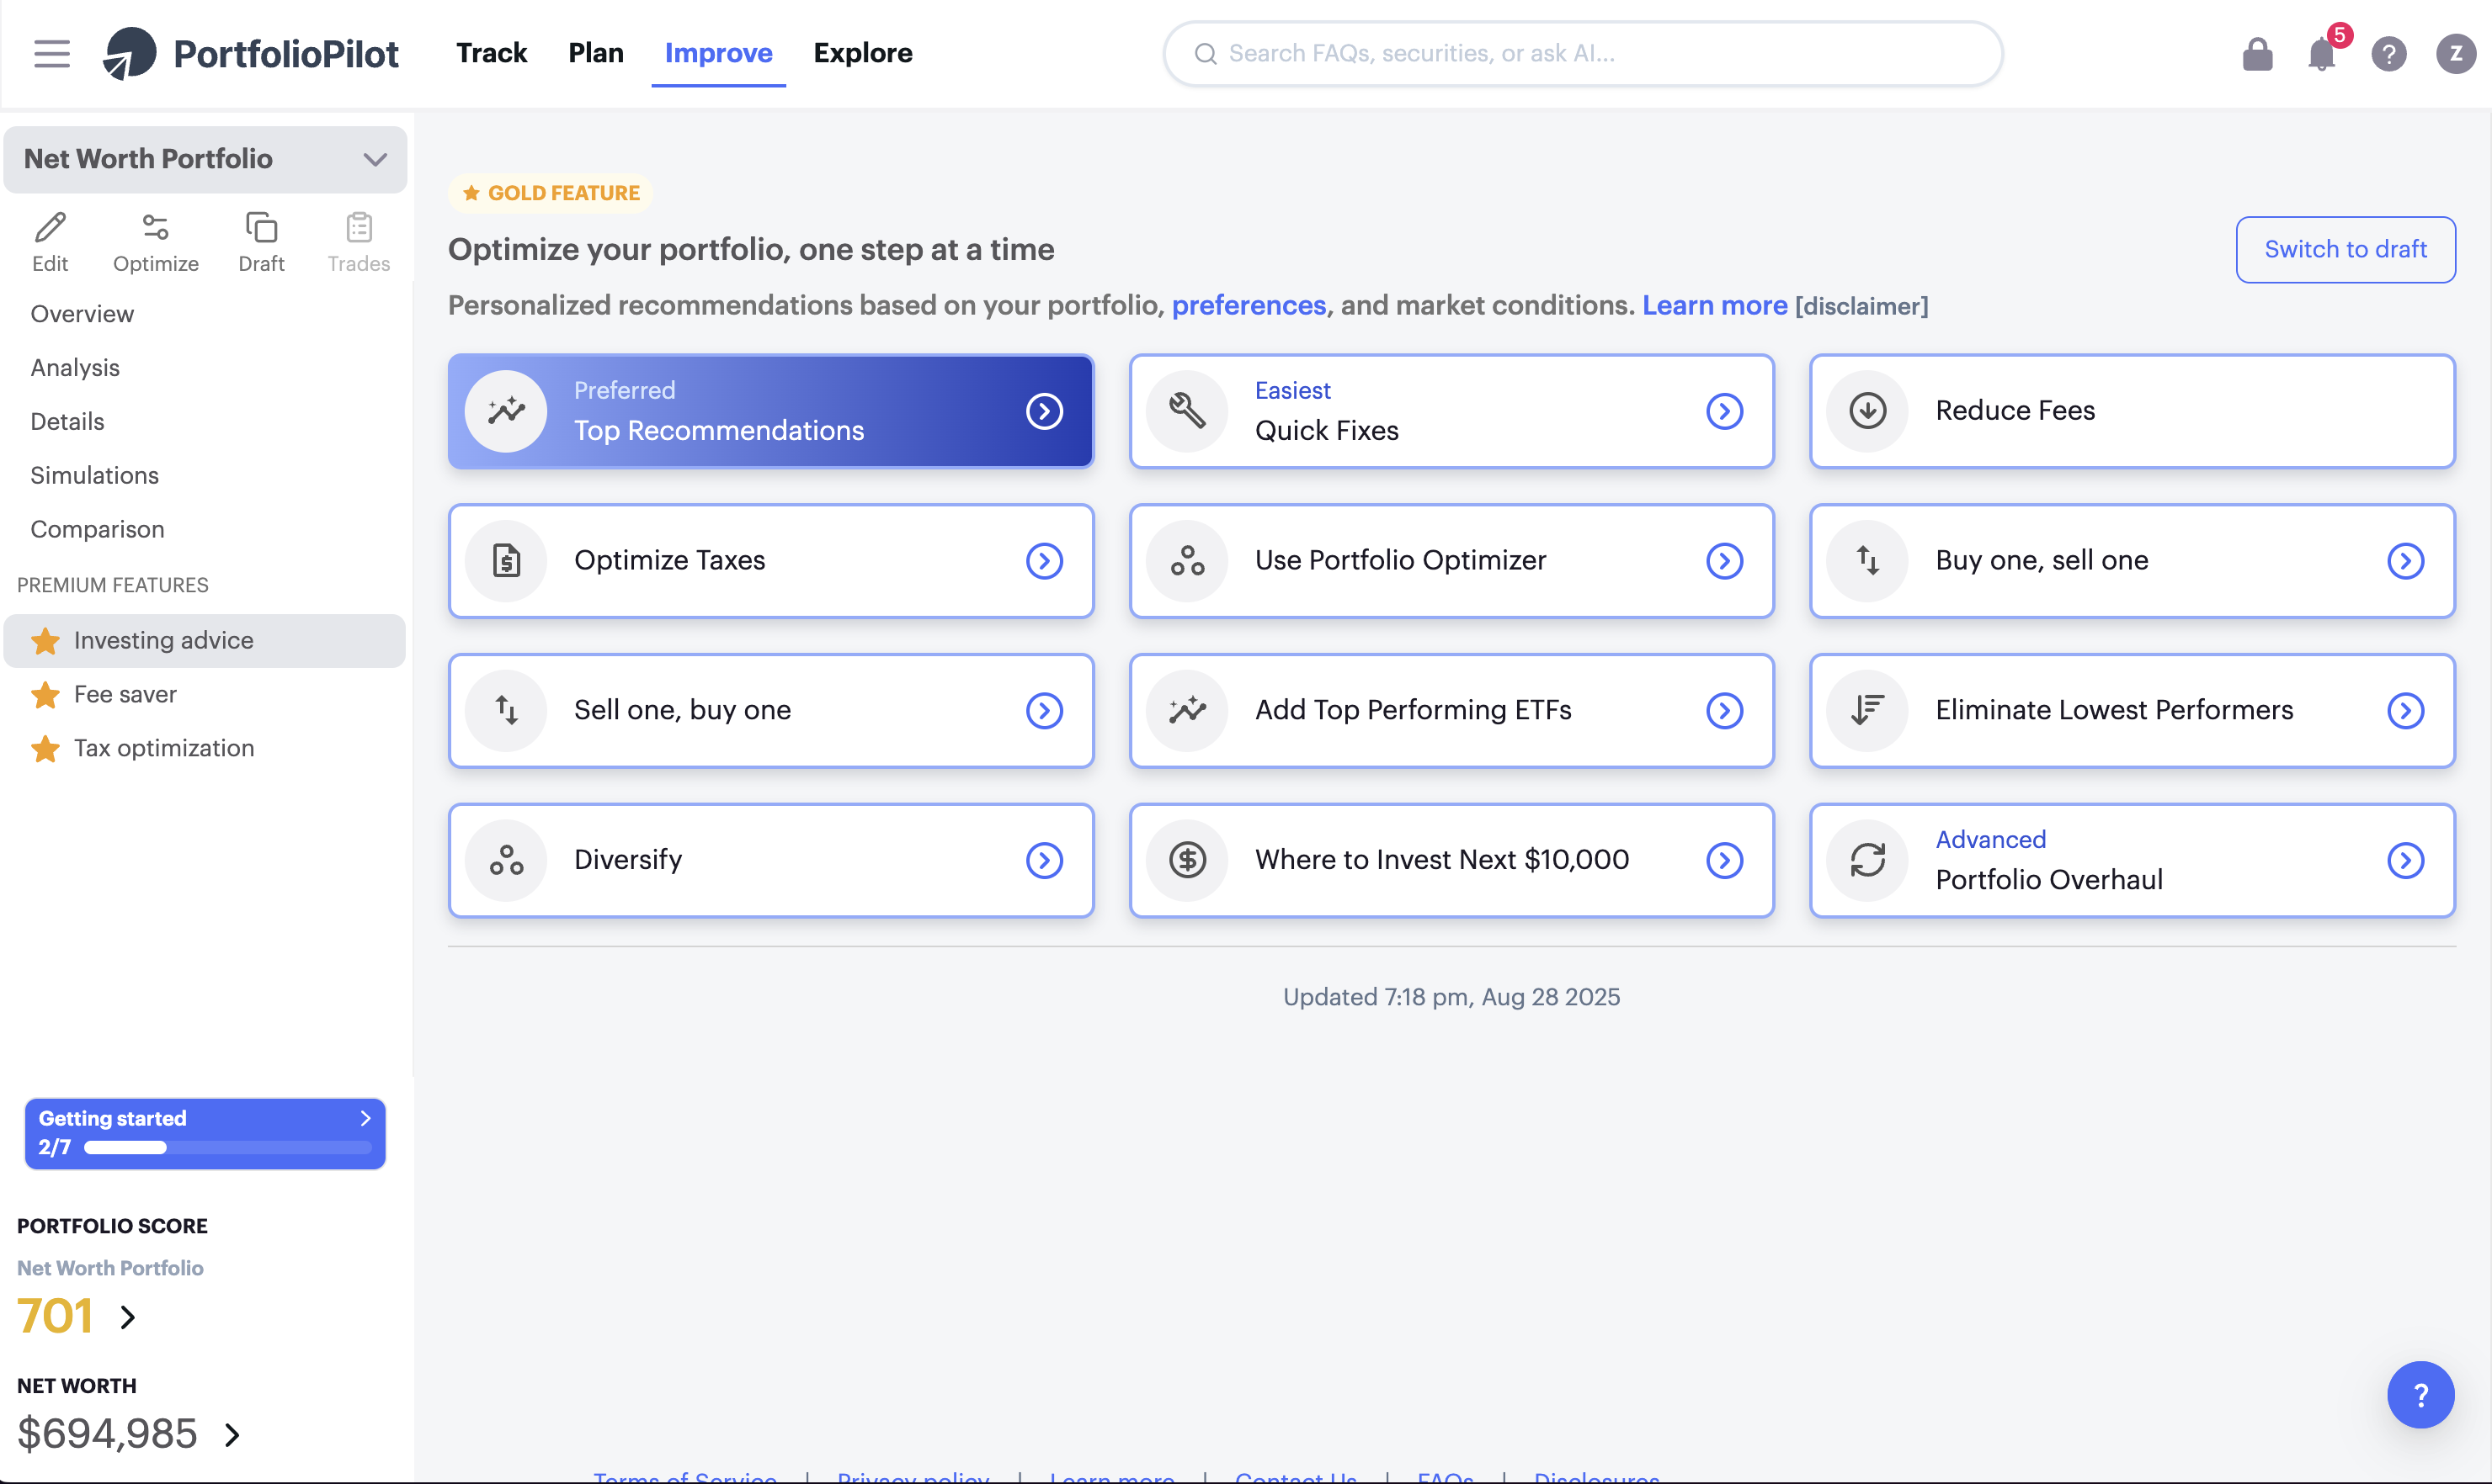2492x1484 pixels.
Task: Click Switch to draft button
Action: coord(2345,249)
